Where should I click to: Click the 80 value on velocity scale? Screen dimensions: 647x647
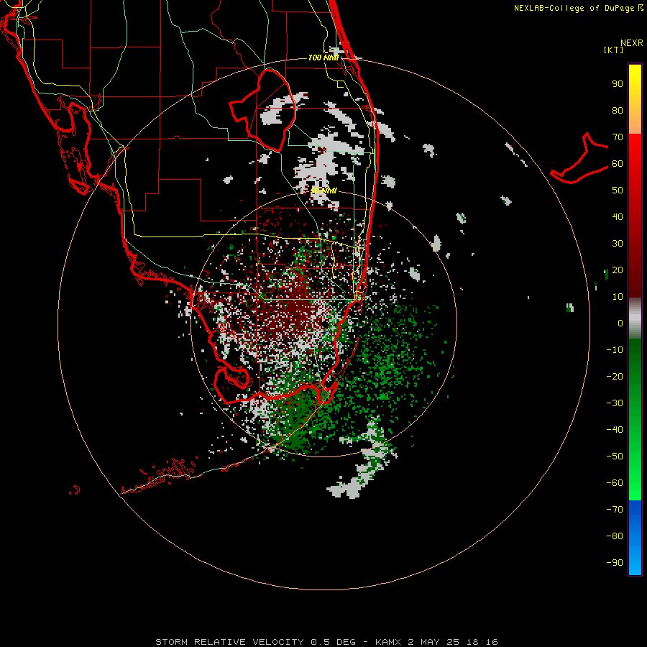(618, 111)
